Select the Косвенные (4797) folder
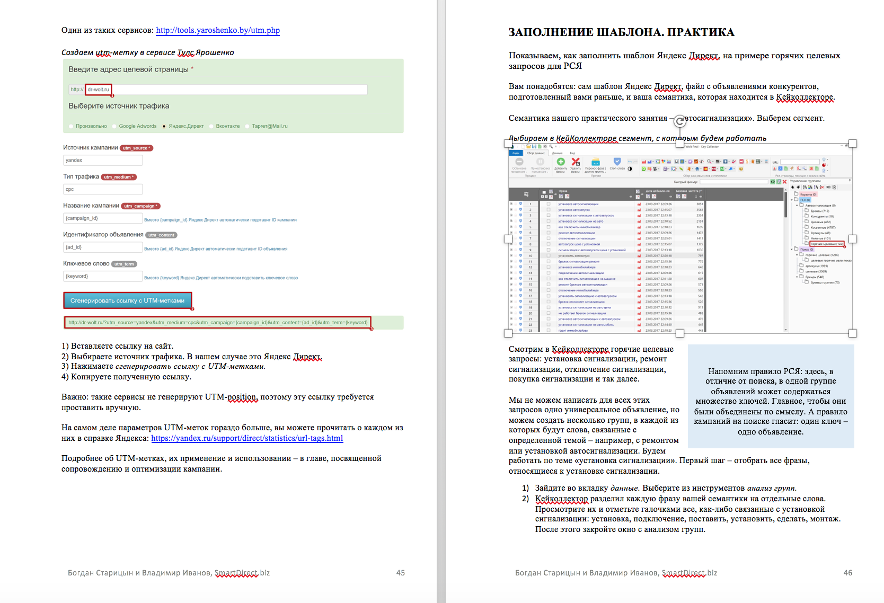Viewport: 884px width, 603px height. [823, 227]
